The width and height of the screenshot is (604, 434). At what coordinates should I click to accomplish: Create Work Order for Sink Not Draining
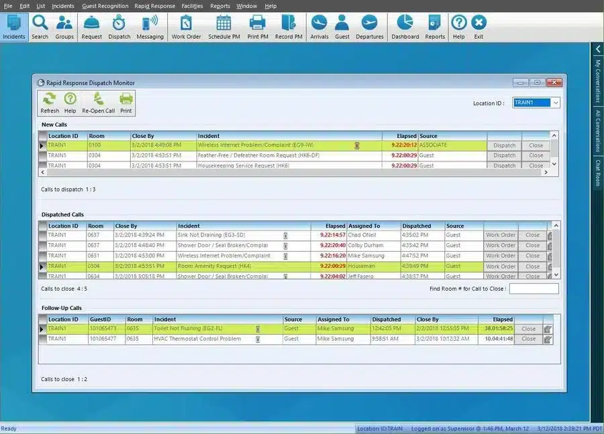501,235
